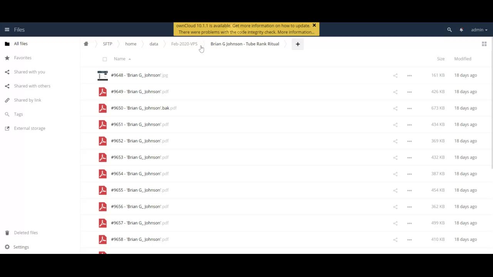
Task: Share file #9656 via share icon
Action: pos(395,207)
